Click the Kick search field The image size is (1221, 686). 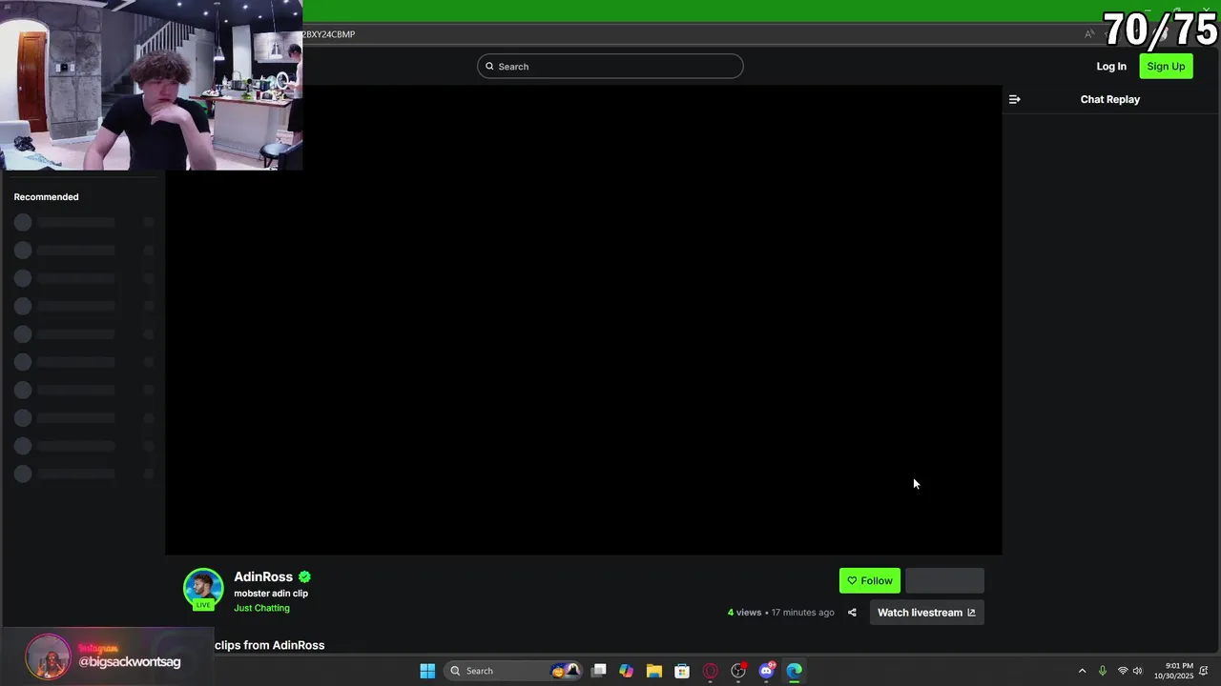pyautogui.click(x=610, y=66)
